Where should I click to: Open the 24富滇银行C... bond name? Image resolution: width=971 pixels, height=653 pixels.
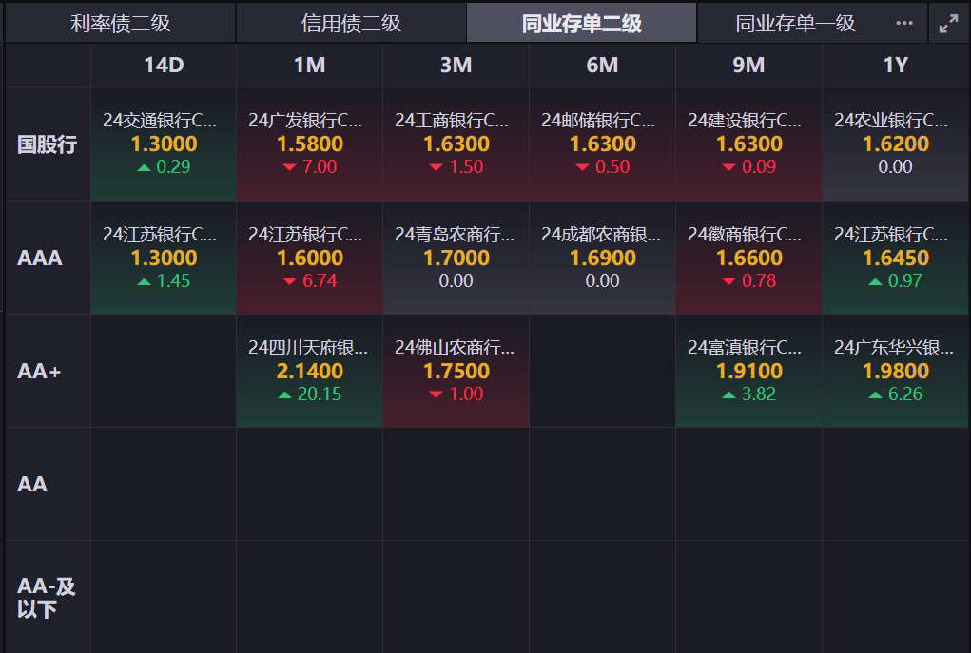(x=745, y=347)
